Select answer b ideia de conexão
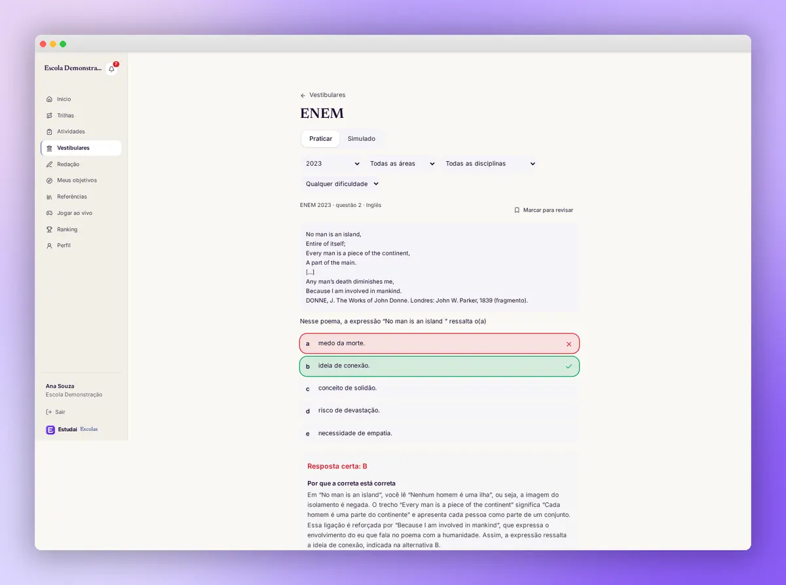This screenshot has width=786, height=585. [x=440, y=366]
